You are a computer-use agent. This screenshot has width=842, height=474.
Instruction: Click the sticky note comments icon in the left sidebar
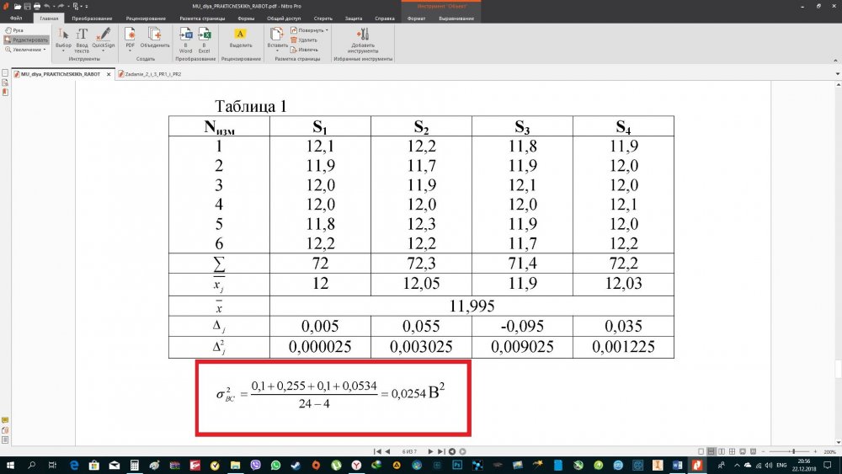5,420
